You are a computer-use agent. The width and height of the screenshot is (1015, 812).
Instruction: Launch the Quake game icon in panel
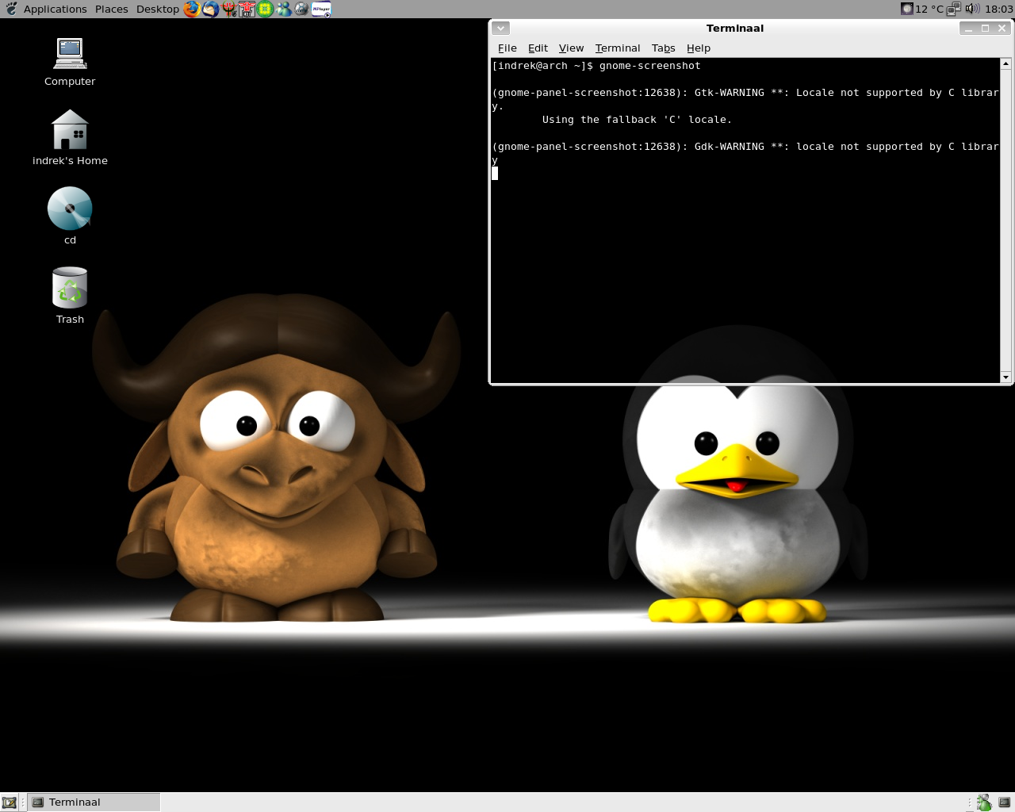[x=228, y=9]
